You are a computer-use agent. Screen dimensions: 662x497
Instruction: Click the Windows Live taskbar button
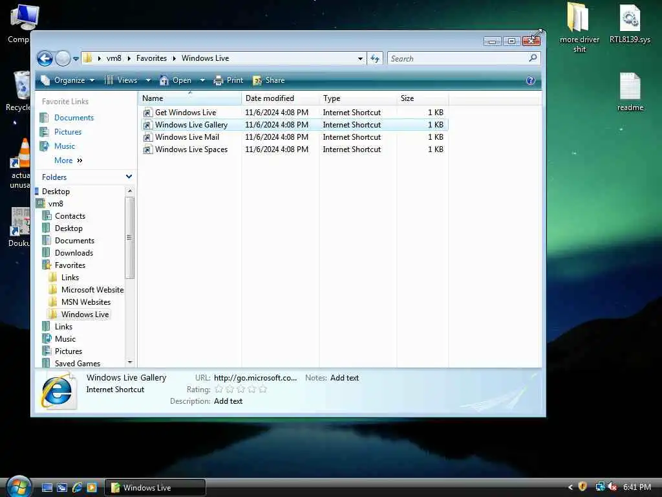155,487
